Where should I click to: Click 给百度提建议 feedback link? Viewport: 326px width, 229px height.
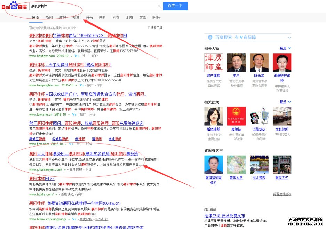[x=282, y=194]
